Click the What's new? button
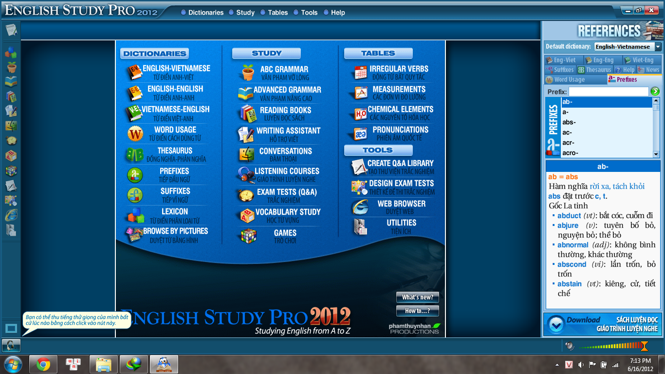Screen dimensions: 665x374 pos(417,297)
